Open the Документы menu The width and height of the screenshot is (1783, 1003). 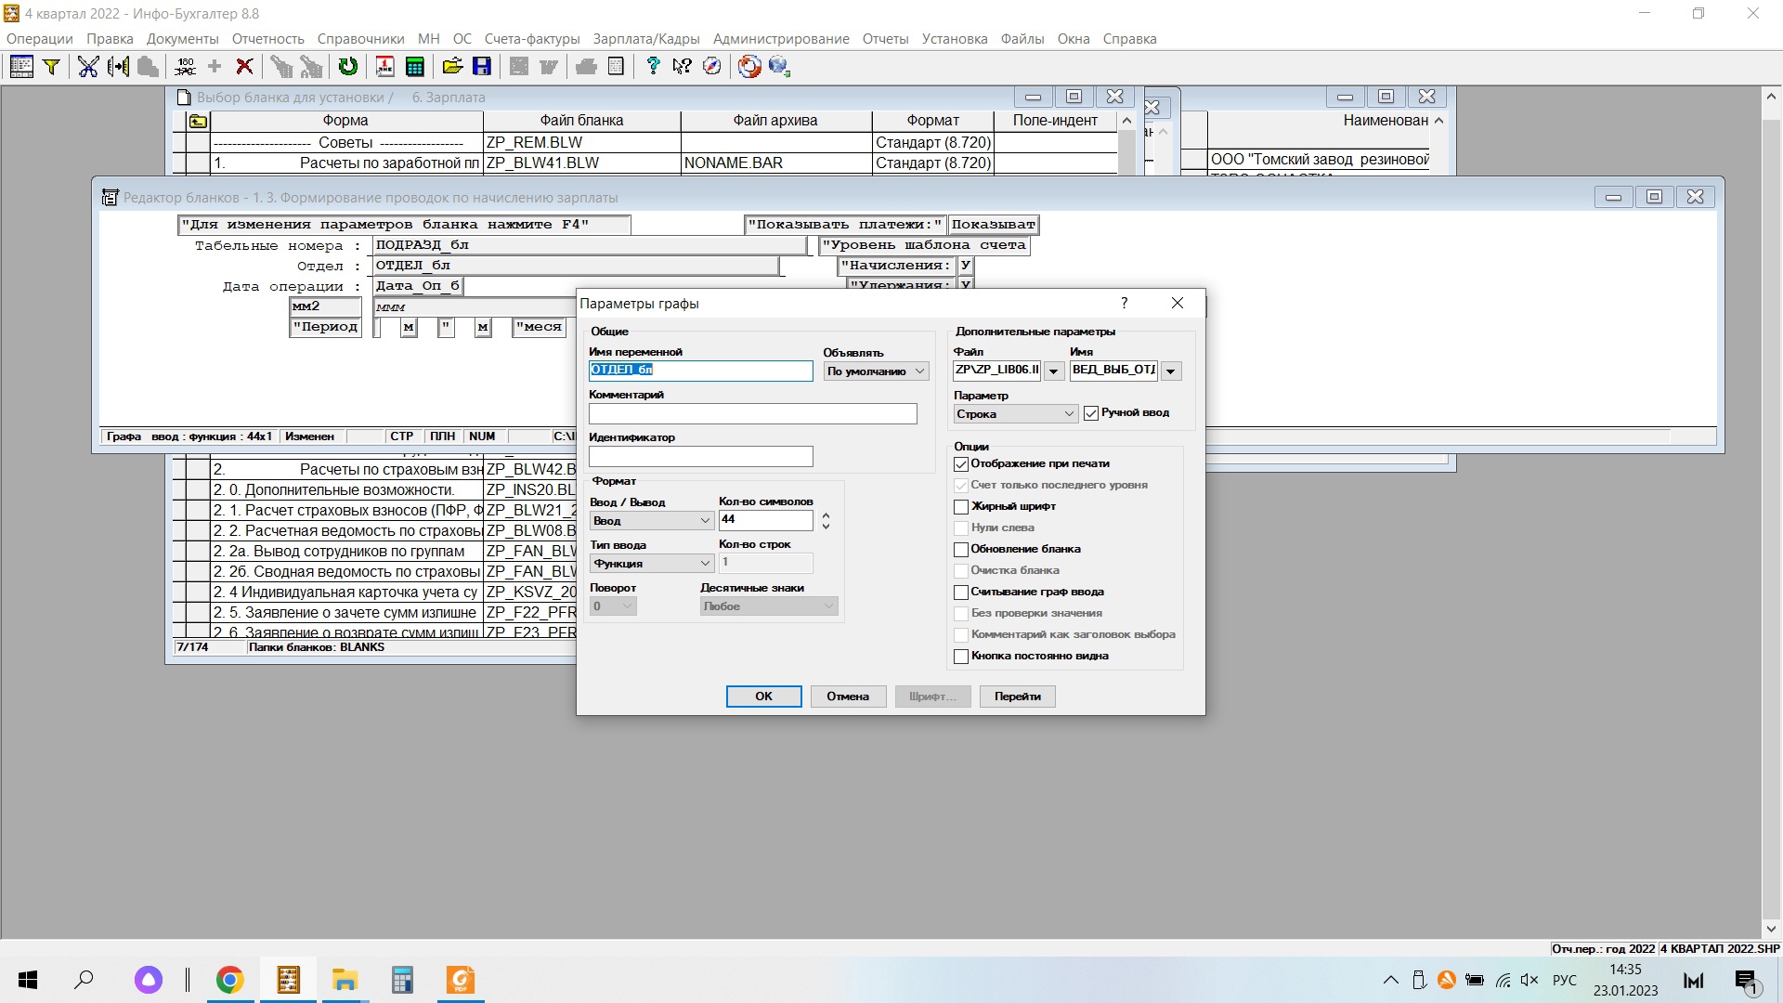pyautogui.click(x=183, y=39)
